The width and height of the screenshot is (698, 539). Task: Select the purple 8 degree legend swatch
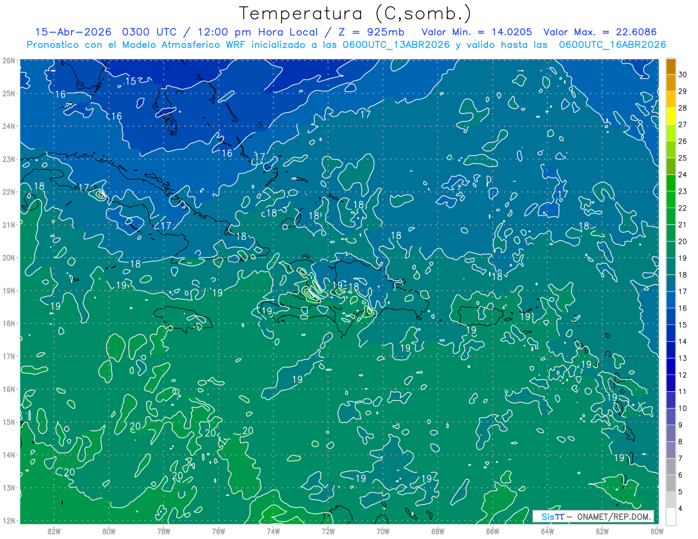671,433
